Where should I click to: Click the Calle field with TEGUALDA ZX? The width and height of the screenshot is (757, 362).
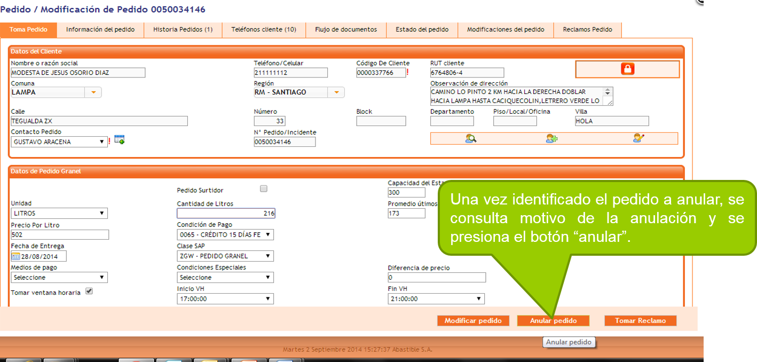click(x=99, y=121)
